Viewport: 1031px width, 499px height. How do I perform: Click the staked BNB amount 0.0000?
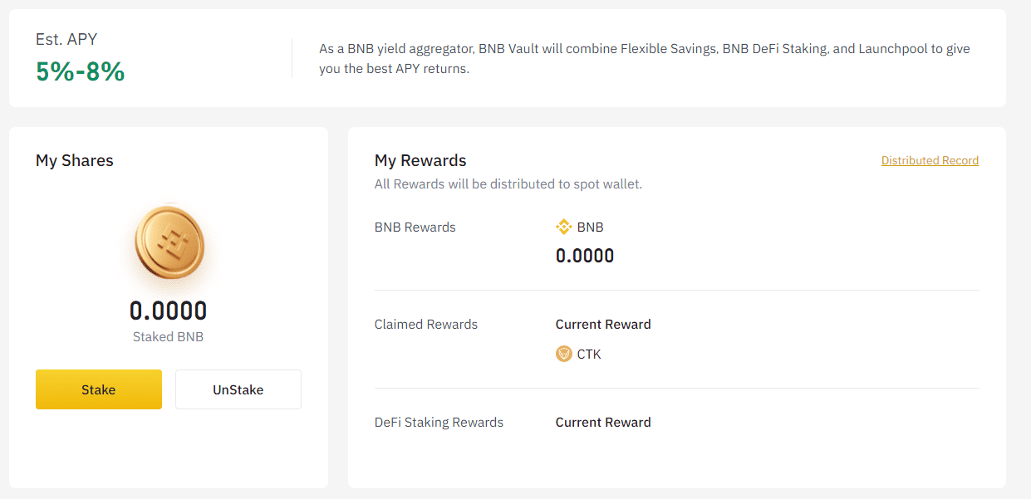[168, 311]
